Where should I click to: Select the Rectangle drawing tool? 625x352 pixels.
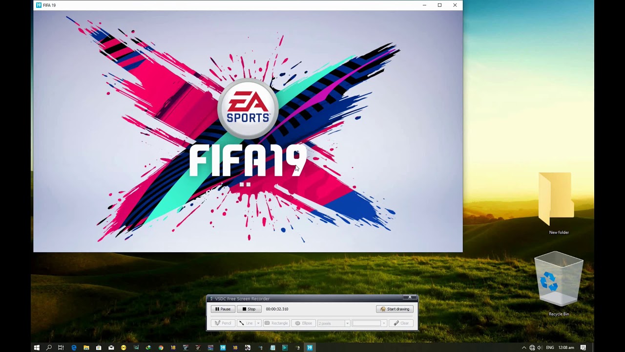pyautogui.click(x=276, y=323)
